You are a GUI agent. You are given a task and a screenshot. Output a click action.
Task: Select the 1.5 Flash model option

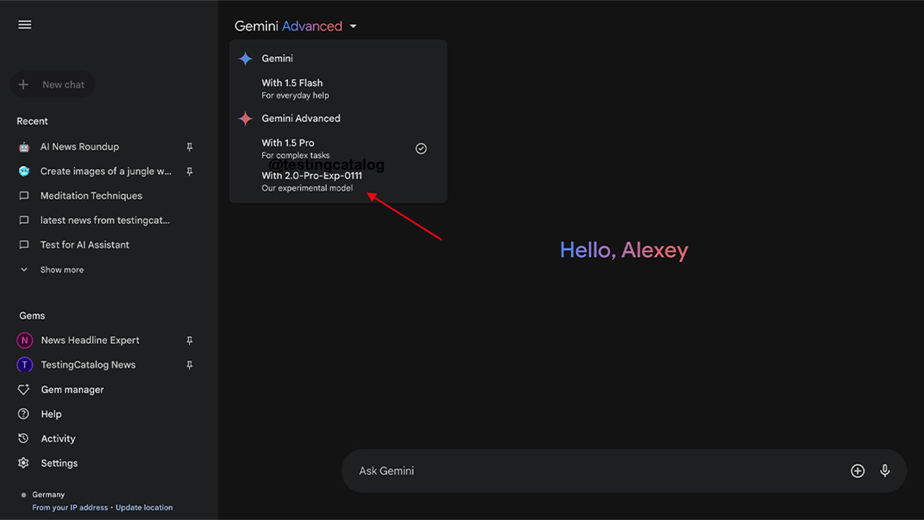click(338, 88)
